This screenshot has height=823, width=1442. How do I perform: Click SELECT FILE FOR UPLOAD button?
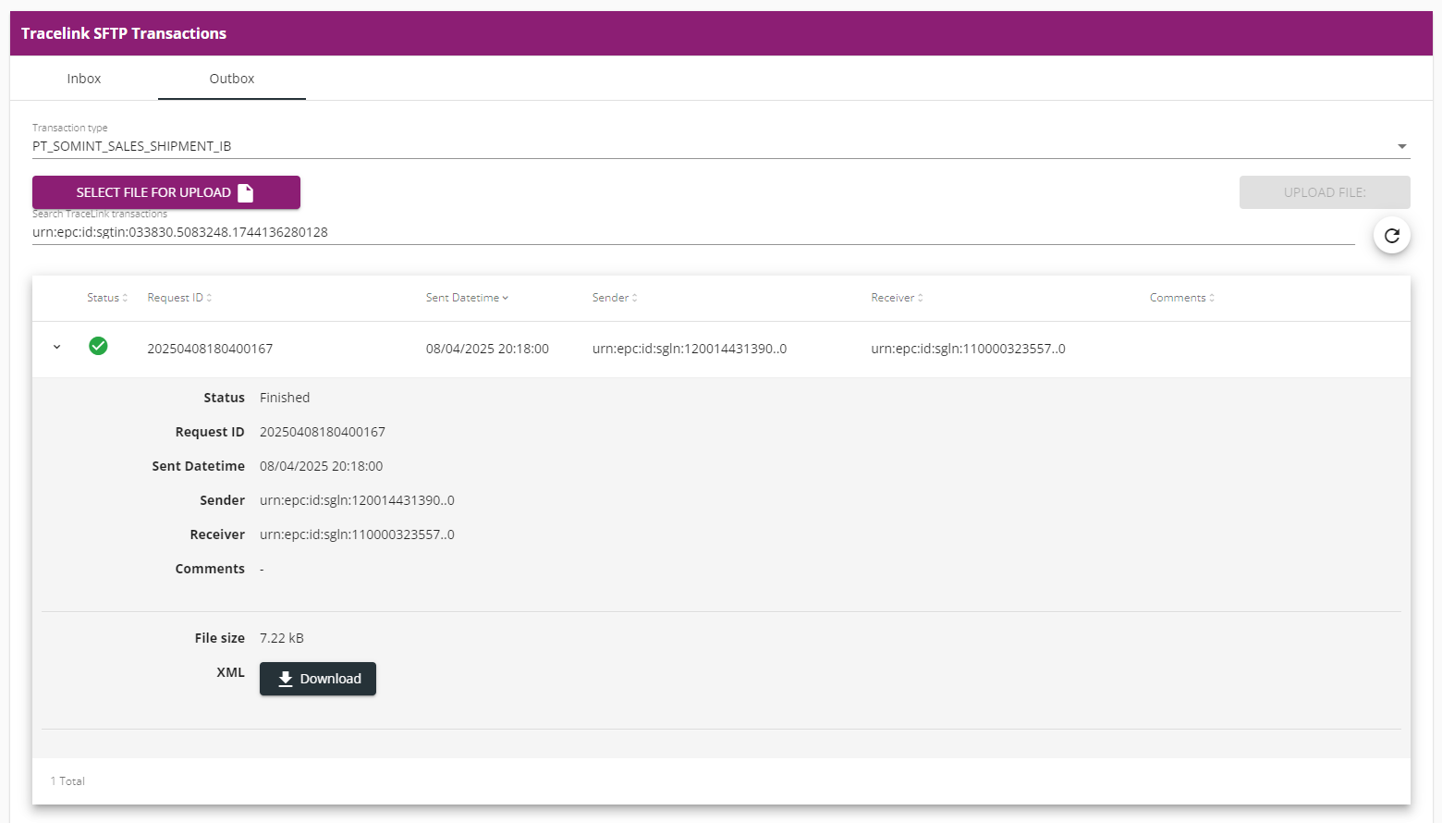[166, 192]
